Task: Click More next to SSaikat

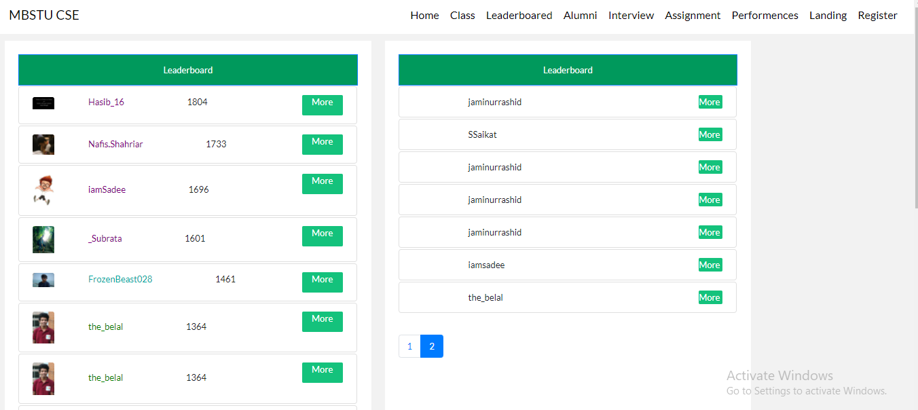Action: 710,134
